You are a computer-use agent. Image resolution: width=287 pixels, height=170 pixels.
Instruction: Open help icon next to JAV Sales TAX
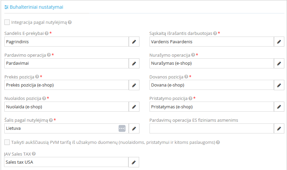[34, 154]
